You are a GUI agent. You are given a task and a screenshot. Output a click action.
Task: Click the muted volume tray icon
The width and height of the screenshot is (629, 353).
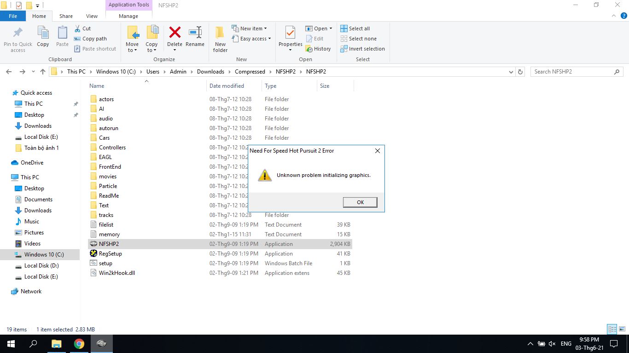tap(552, 344)
